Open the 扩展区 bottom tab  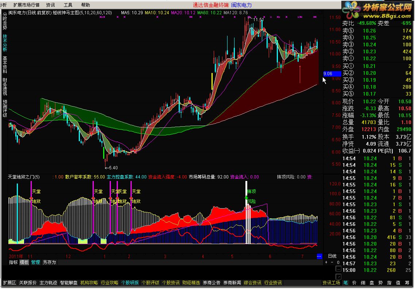pos(9,283)
